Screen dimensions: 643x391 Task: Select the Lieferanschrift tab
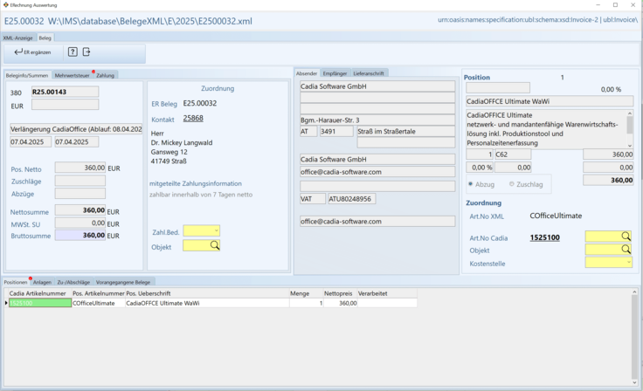point(369,73)
